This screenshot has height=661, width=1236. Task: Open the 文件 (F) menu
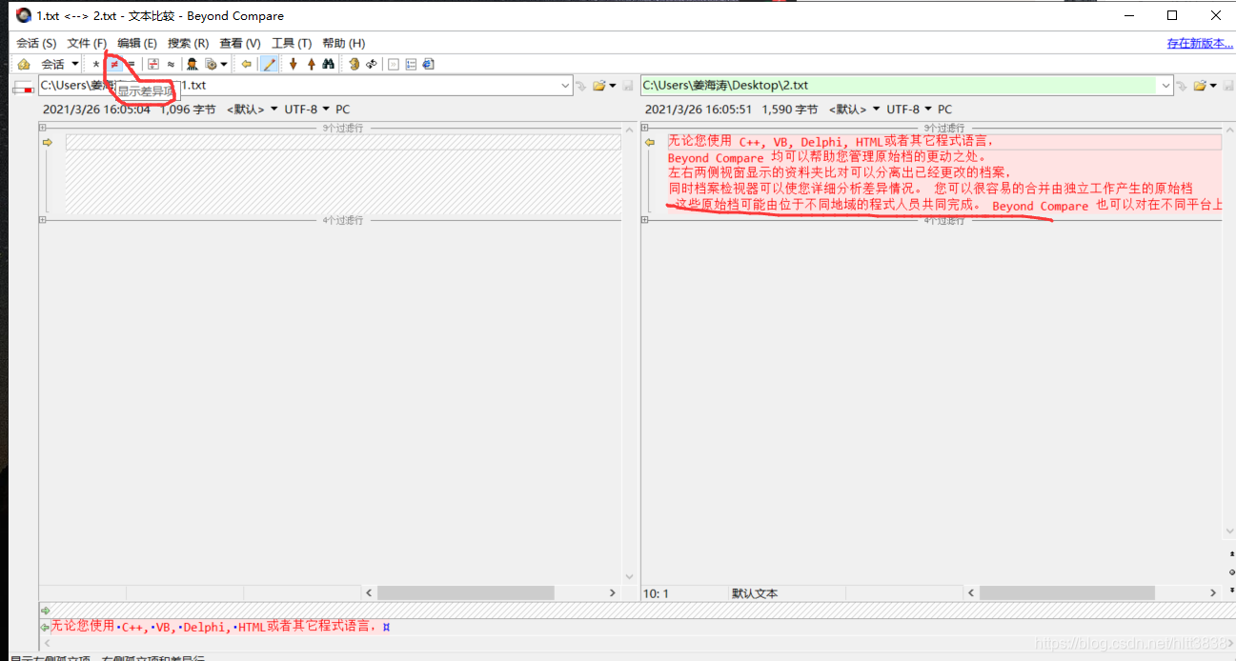click(87, 43)
